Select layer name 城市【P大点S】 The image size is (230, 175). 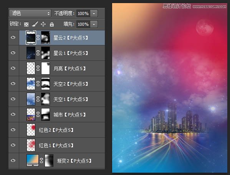click(69, 115)
